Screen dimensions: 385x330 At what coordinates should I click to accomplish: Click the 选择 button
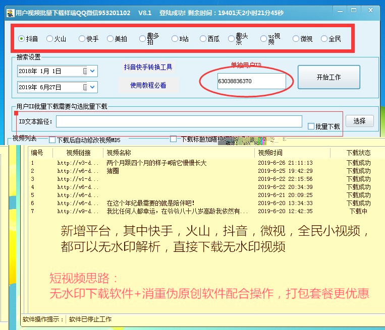[360, 121]
